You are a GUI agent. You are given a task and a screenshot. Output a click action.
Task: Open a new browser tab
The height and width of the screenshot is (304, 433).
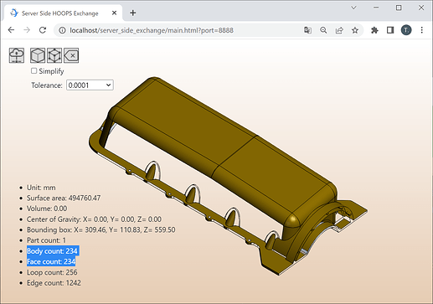click(x=133, y=13)
